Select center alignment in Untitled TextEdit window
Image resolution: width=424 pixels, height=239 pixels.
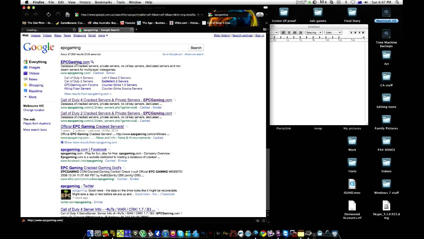pyautogui.click(x=289, y=33)
